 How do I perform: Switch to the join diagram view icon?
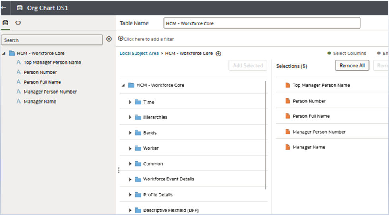pyautogui.click(x=18, y=23)
